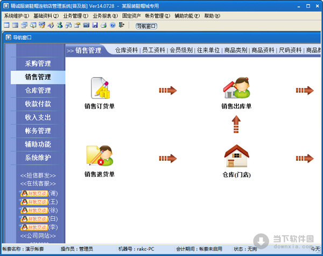Open the 销售出库单 icon
This screenshot has height=256, width=323.
point(236,88)
